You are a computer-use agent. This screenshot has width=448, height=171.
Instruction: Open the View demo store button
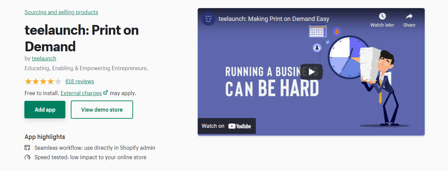(102, 110)
